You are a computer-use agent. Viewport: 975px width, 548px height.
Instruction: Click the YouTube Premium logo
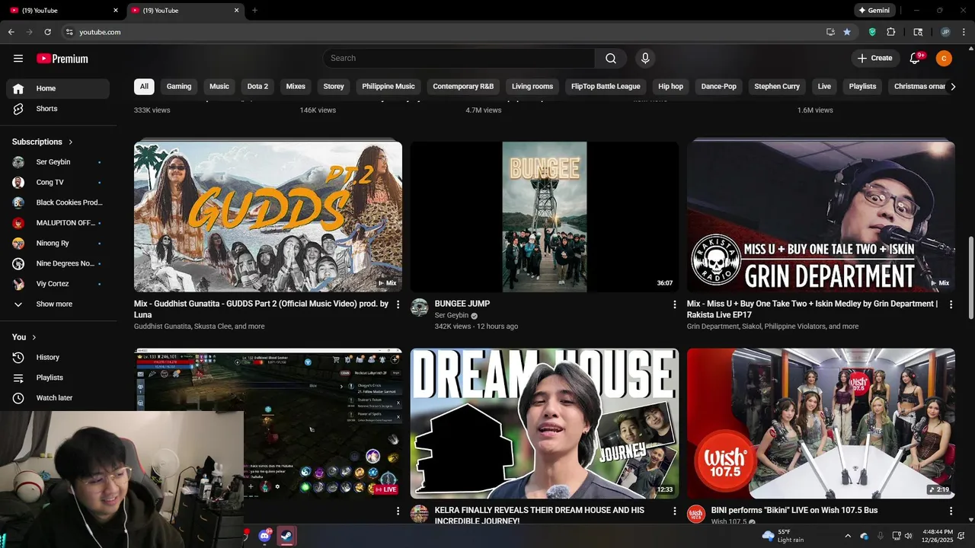pyautogui.click(x=62, y=59)
